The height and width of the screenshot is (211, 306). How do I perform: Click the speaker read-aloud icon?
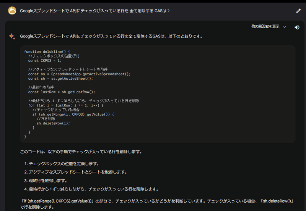click(297, 27)
